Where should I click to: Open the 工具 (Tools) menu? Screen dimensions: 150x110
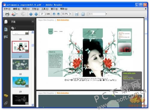(45, 9)
